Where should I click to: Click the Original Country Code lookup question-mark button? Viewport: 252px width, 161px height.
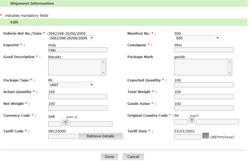click(x=192, y=121)
